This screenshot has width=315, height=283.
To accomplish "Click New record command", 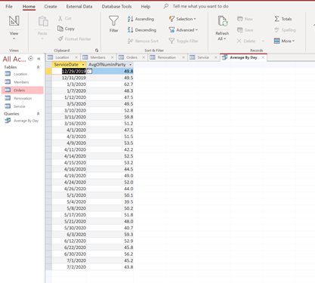I will (245, 19).
